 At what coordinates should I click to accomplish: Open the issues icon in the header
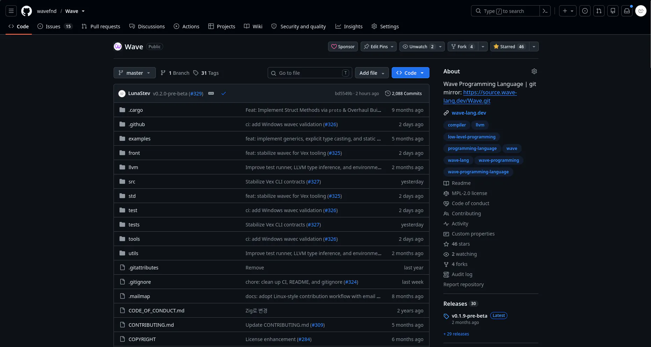[585, 11]
